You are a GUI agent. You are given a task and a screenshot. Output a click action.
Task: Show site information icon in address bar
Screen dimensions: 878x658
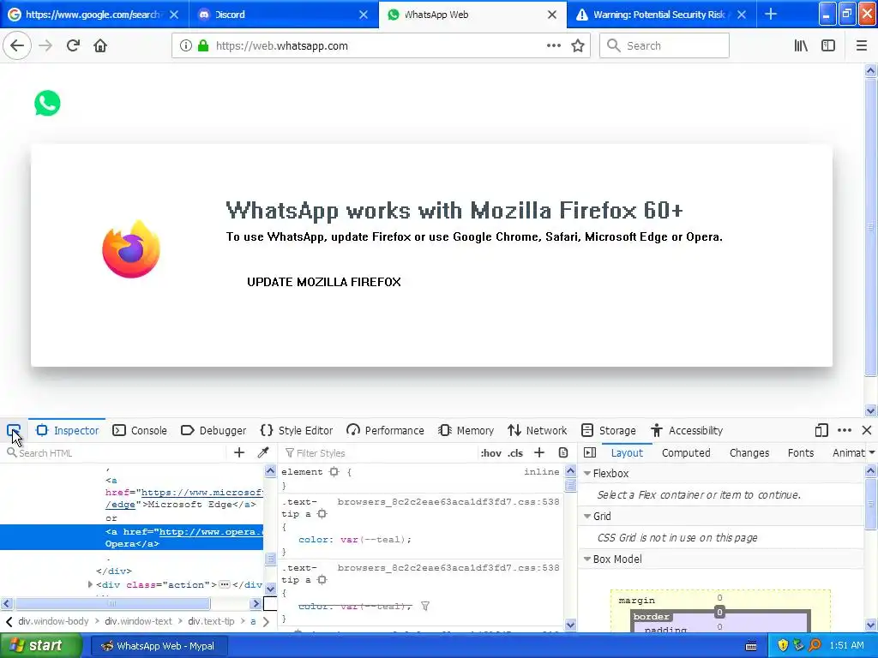point(186,46)
